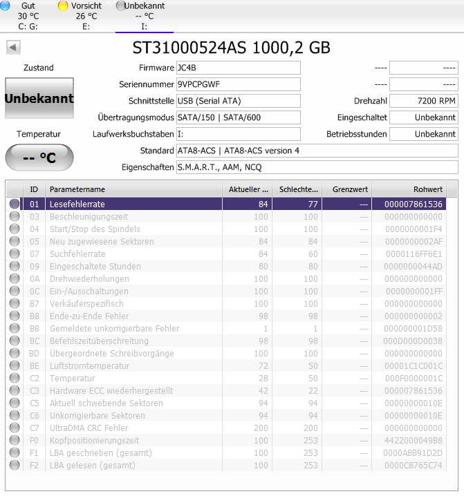464x496 pixels.
Task: Select the Eingeschaltete Stunden parameter name
Action: click(x=95, y=266)
